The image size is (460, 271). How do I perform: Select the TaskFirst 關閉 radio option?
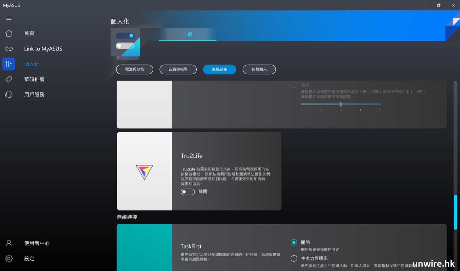[294, 242]
